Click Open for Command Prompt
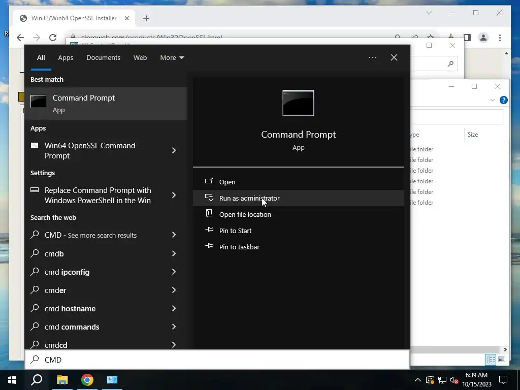This screenshot has width=520, height=390. [298, 182]
